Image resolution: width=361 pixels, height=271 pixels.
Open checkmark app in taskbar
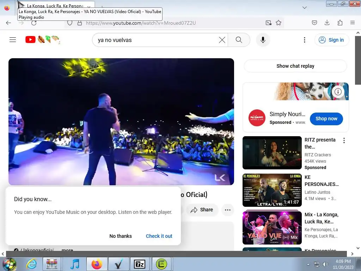pos(118,264)
